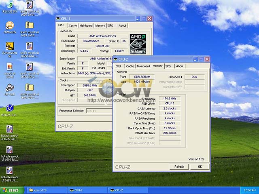Click the RAS# to CAS# Delay value '4 clocks'
The image size is (259, 194).
[170, 113]
